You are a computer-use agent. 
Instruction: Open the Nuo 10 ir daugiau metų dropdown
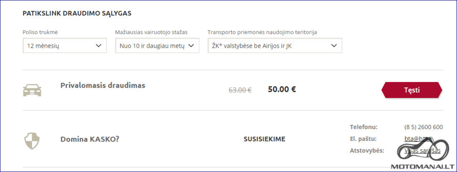tap(157, 46)
